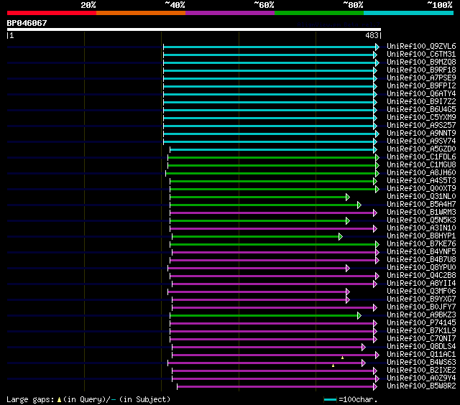The width and height of the screenshot is (460, 405).
Task: Open the UniRef100_Q4C2B8 hit
Action: (x=421, y=276)
